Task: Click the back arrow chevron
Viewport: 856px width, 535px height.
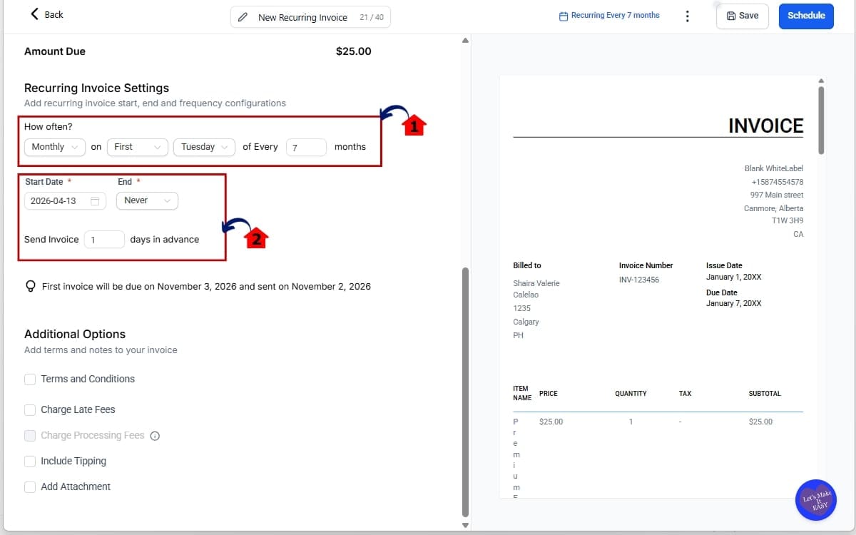Action: [x=34, y=13]
